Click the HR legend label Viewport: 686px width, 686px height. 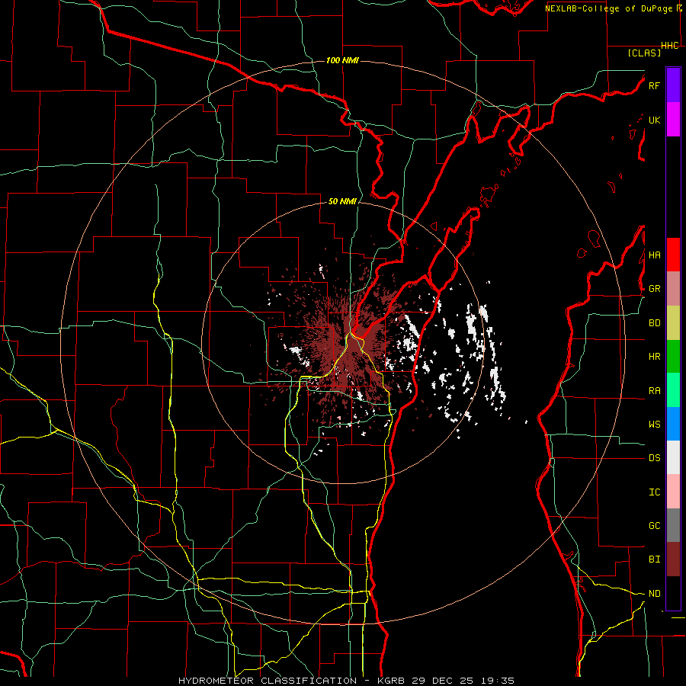pyautogui.click(x=654, y=357)
